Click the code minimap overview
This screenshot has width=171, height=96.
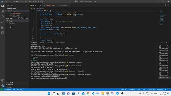[x=164, y=17]
